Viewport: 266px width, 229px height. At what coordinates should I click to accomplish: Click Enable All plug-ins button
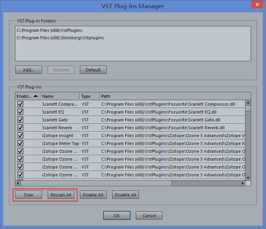click(x=93, y=195)
